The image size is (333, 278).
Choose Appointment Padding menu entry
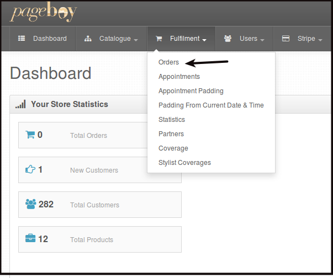(191, 91)
